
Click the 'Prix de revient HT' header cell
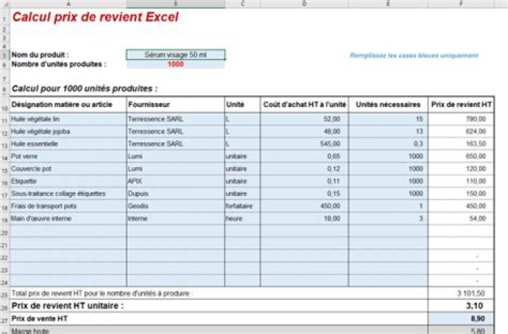click(461, 104)
